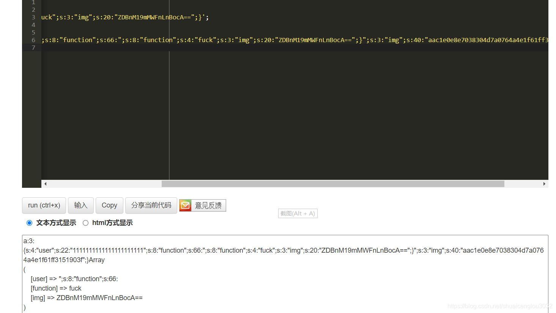Click output text '4a4e1f61ff3151903f";}Array'
The width and height of the screenshot is (556, 313).
64,260
